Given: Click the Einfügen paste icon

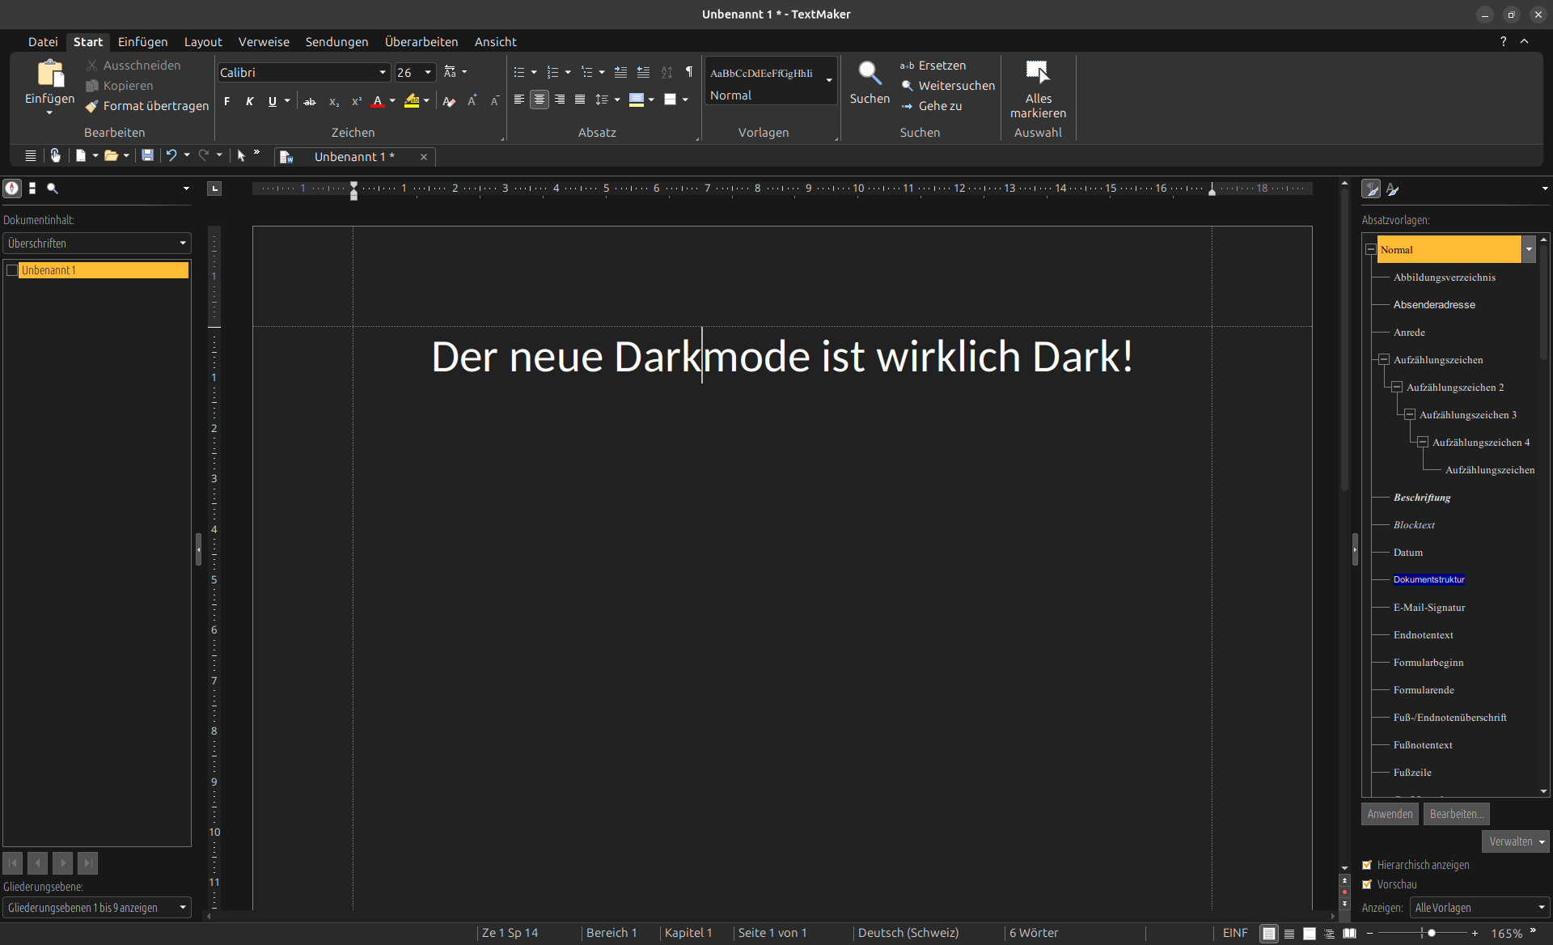Looking at the screenshot, I should click(50, 74).
